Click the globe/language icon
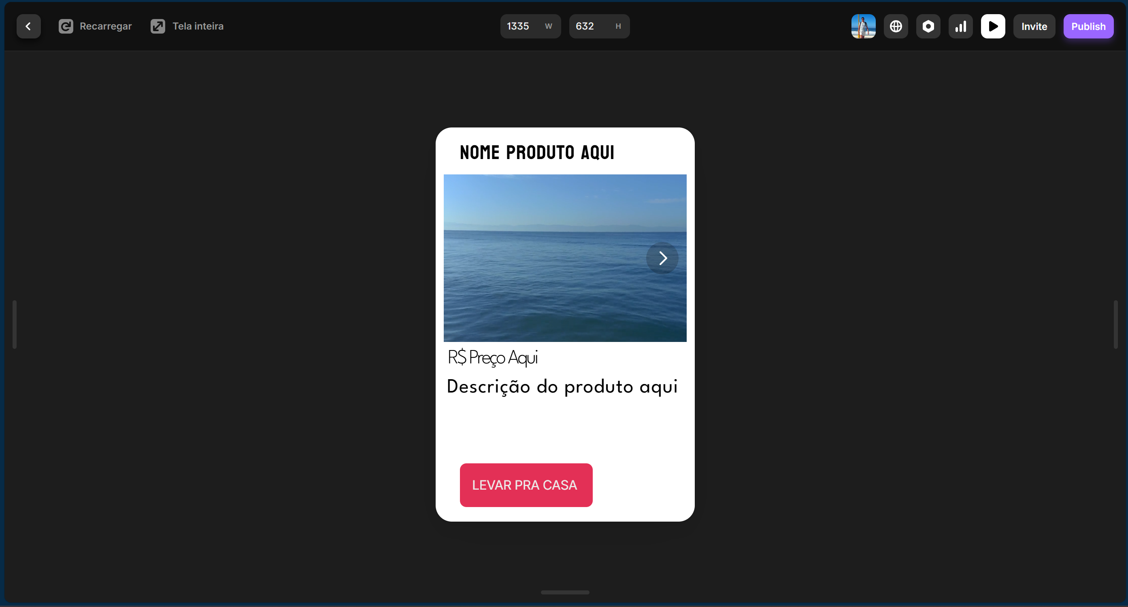 tap(896, 26)
